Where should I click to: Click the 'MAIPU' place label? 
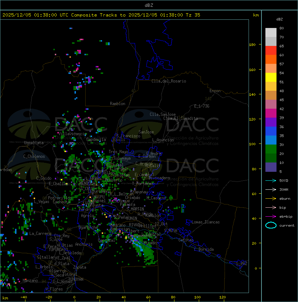(99, 197)
